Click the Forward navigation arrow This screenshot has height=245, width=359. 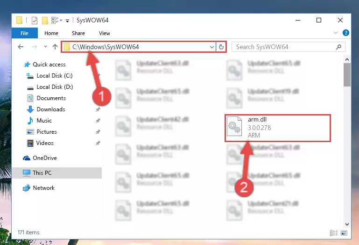click(35, 47)
